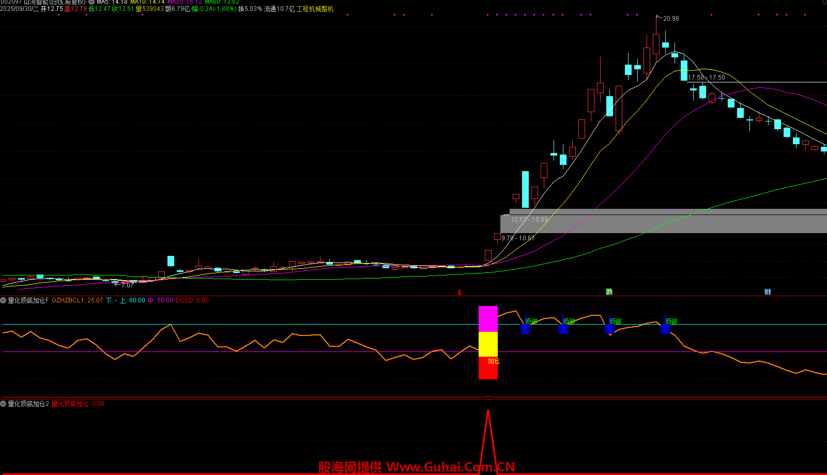
Task: Click the yellow segment of signal bar
Action: (488, 344)
